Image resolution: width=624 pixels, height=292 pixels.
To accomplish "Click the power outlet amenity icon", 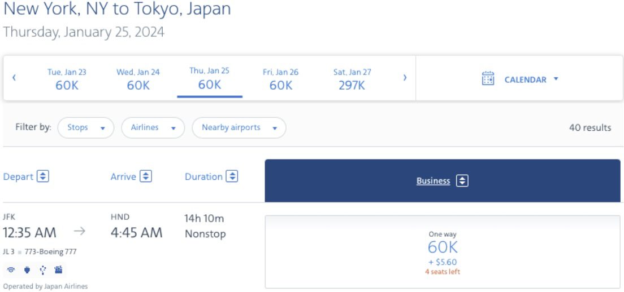I will tap(27, 270).
